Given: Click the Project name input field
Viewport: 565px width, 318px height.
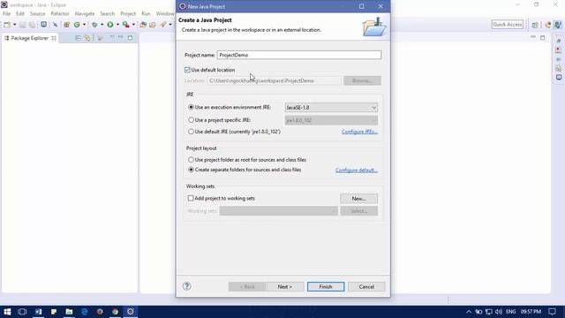Looking at the screenshot, I should tap(299, 55).
